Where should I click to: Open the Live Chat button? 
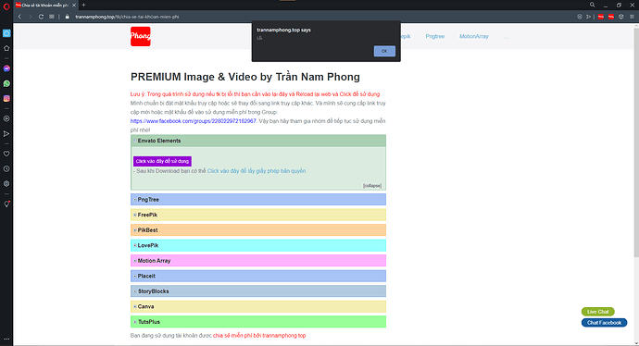pyautogui.click(x=598, y=312)
